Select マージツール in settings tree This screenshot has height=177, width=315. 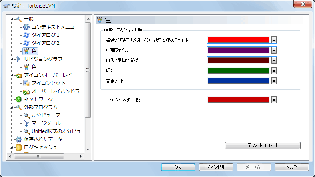[x=46, y=123]
